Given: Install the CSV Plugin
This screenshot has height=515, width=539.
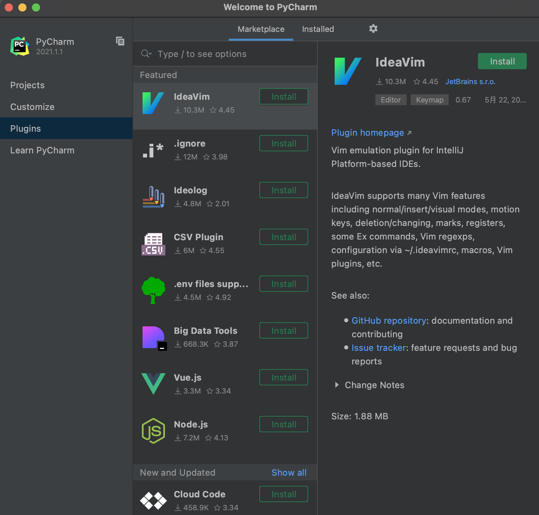Looking at the screenshot, I should coord(284,237).
